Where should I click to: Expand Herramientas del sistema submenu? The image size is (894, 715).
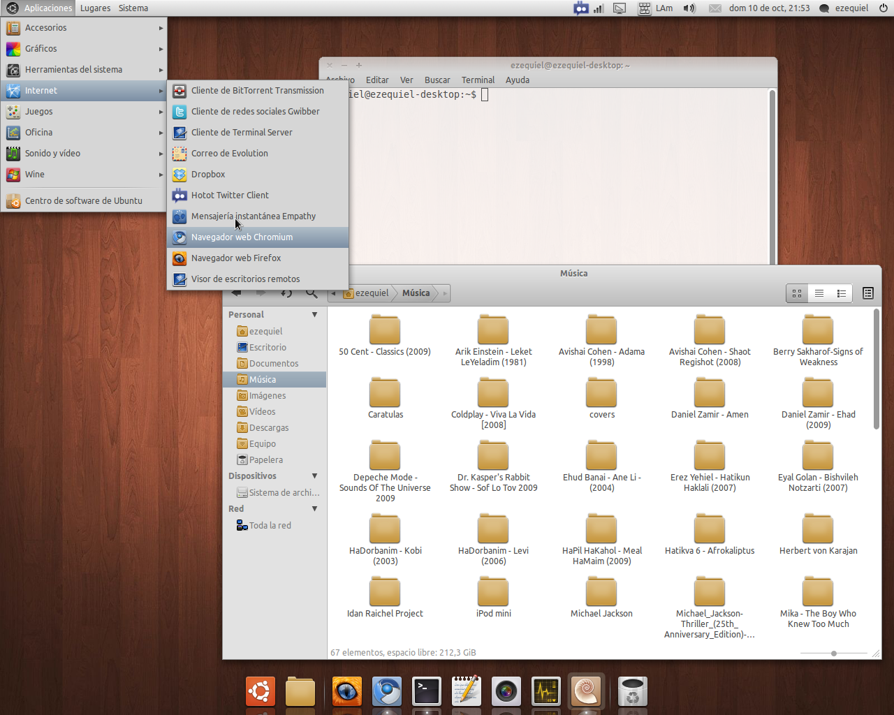point(85,70)
